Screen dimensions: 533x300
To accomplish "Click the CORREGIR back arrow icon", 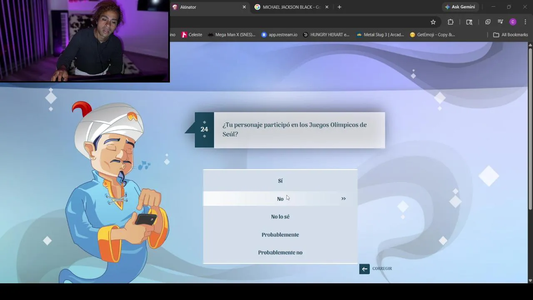I will pos(364,269).
